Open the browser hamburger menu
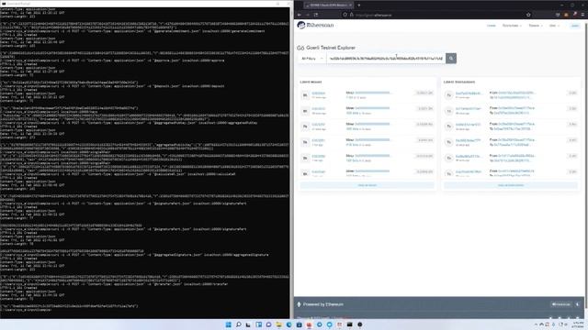Viewport: 588px width, 330px height. 582,15
